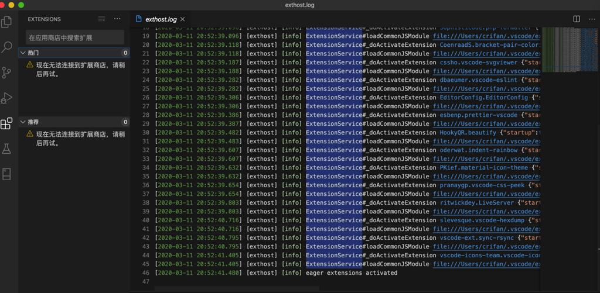600x293 pixels.
Task: Click line number 47 in gutter
Action: point(145,281)
